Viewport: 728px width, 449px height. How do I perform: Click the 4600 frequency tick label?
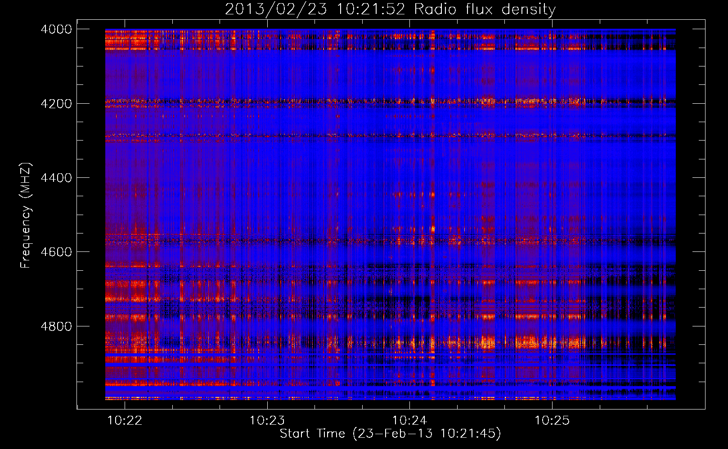click(x=56, y=252)
